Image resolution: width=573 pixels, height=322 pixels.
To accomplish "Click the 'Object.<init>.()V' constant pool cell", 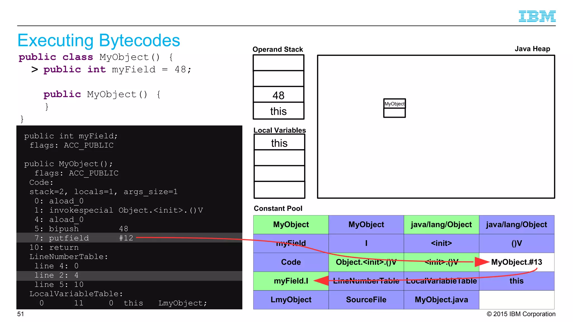I will click(x=366, y=262).
